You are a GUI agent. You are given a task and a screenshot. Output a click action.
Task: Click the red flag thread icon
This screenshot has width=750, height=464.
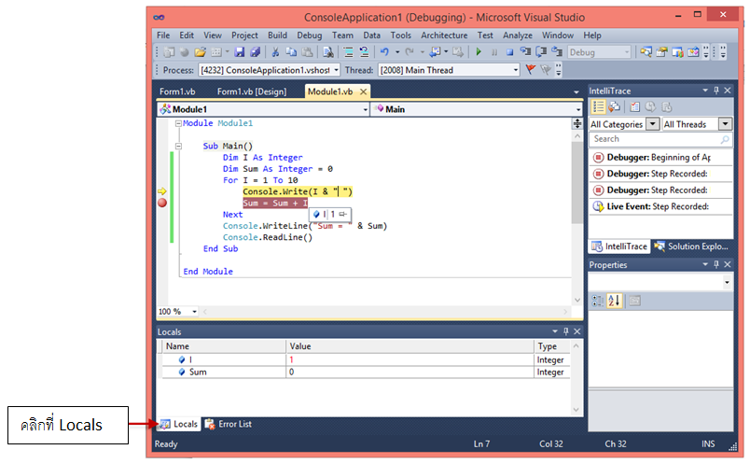(531, 70)
